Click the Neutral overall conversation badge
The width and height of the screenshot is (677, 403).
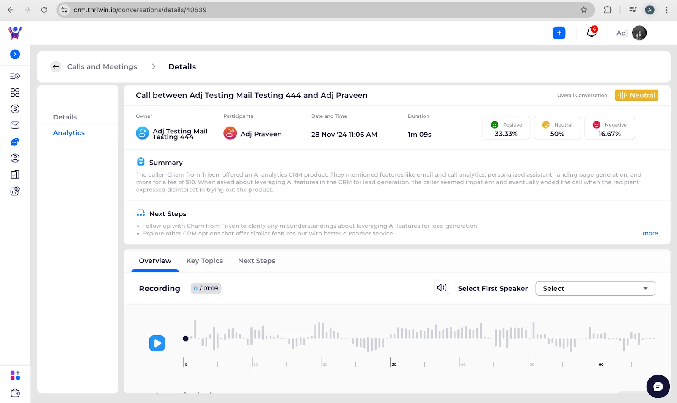636,95
